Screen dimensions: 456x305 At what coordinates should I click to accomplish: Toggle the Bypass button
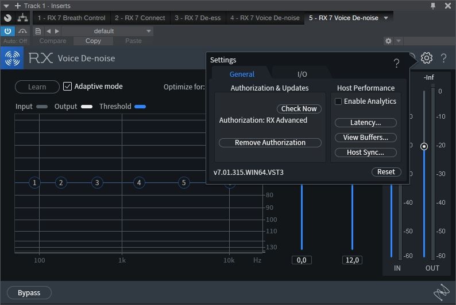coord(29,293)
